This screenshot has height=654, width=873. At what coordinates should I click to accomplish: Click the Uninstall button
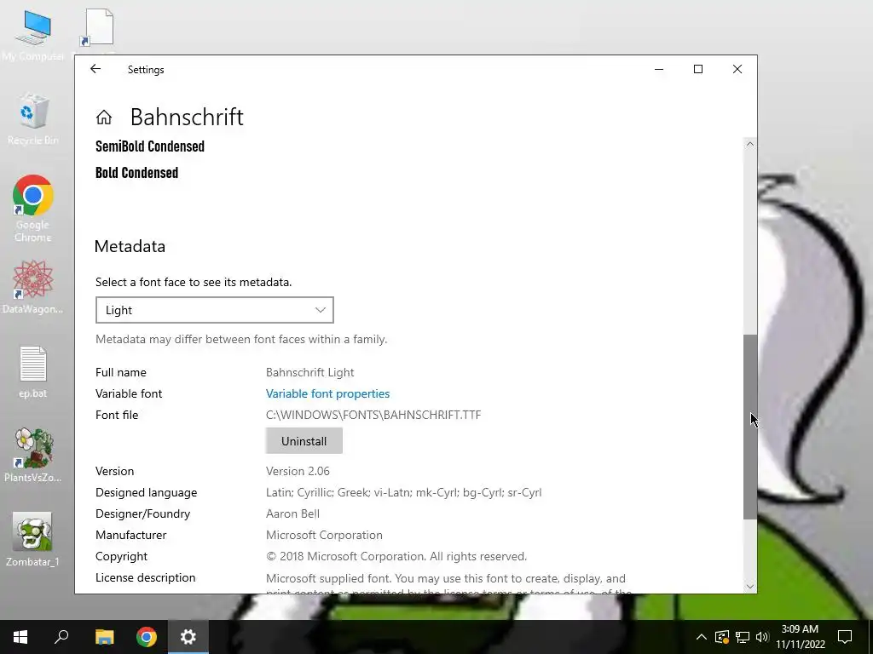point(304,441)
